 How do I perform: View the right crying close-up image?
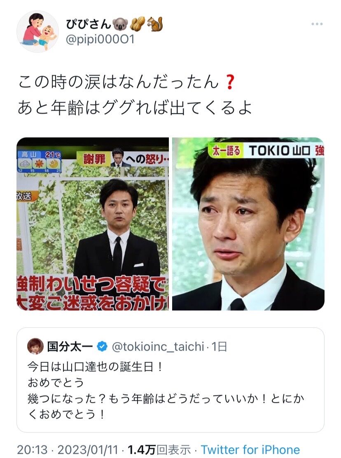[248, 224]
